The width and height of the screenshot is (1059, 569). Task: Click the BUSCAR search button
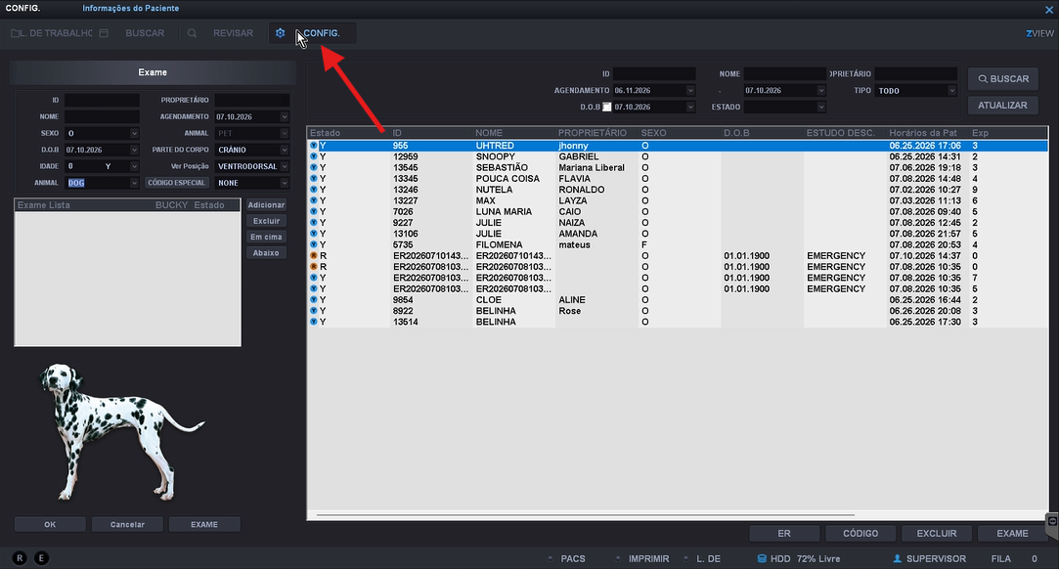click(1003, 79)
